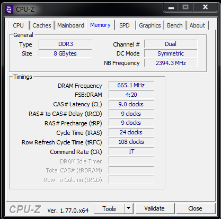Click the Validate button
Image resolution: width=221 pixels, height=219 pixels.
point(154,208)
